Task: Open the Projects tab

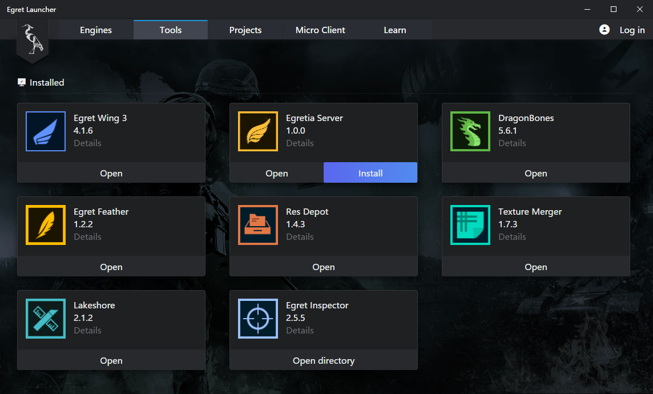Action: pyautogui.click(x=245, y=30)
